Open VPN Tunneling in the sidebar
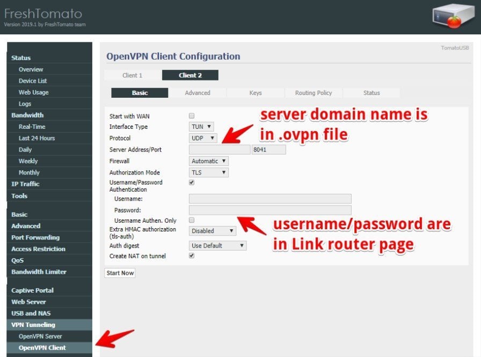 49,325
